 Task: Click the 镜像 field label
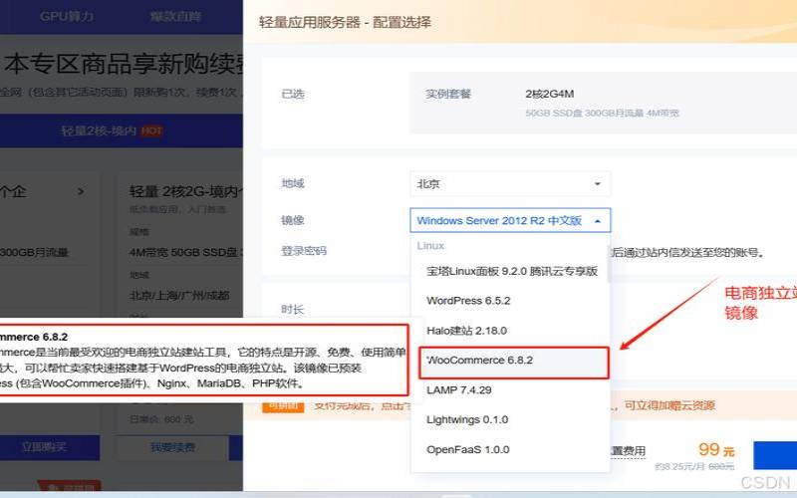(293, 220)
